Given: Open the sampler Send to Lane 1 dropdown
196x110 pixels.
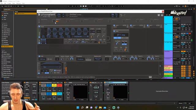Looking at the screenshot, I should pos(94,42).
